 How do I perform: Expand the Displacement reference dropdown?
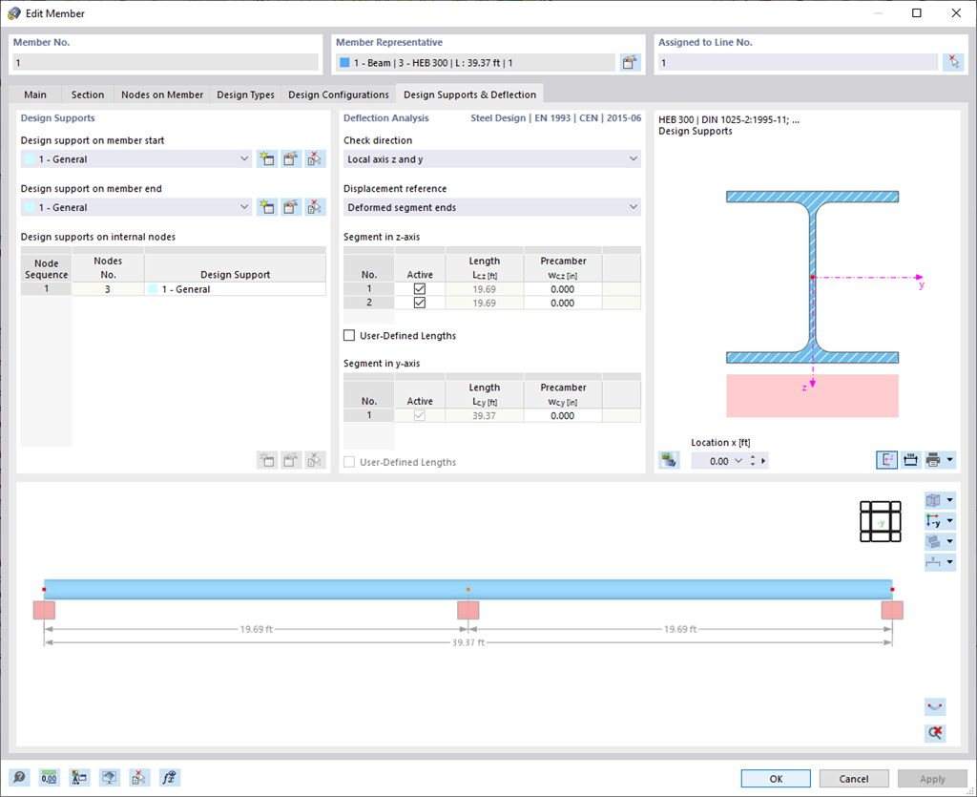point(633,207)
